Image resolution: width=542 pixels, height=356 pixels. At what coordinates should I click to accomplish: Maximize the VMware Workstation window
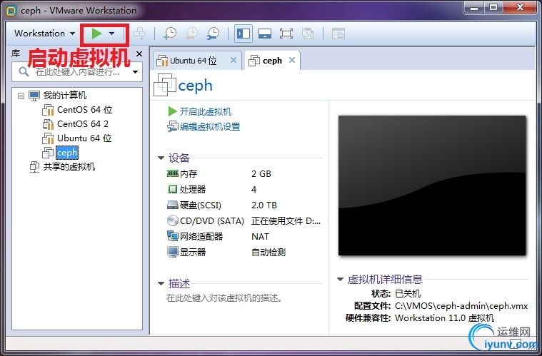493,8
